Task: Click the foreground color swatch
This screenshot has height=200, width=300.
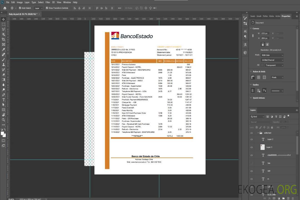Action: (2, 134)
